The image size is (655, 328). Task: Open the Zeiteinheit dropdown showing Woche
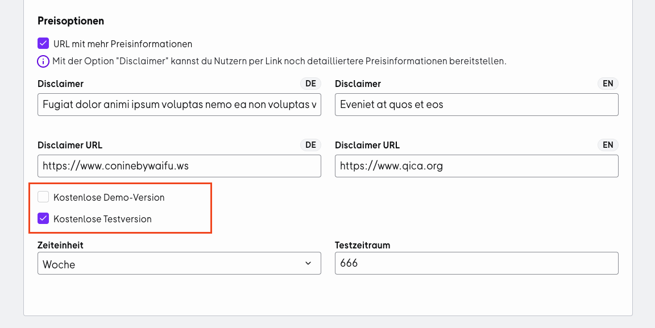pos(179,263)
